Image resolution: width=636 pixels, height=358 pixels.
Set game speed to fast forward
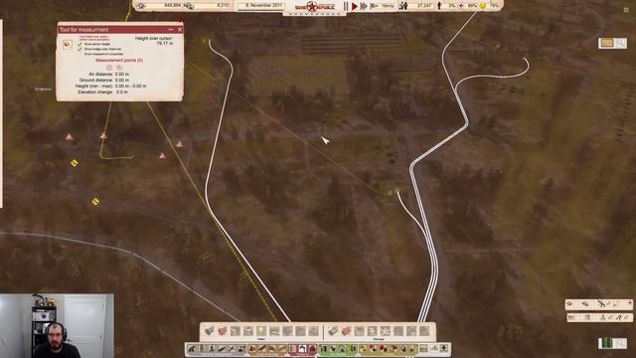[x=364, y=6]
